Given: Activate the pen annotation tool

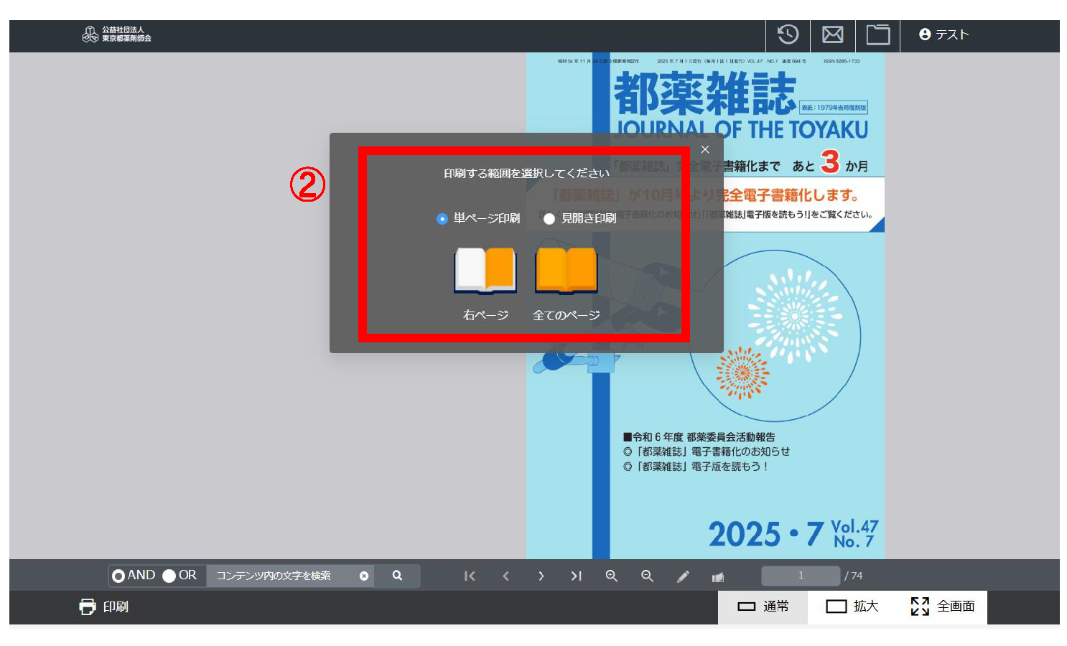Looking at the screenshot, I should [683, 576].
